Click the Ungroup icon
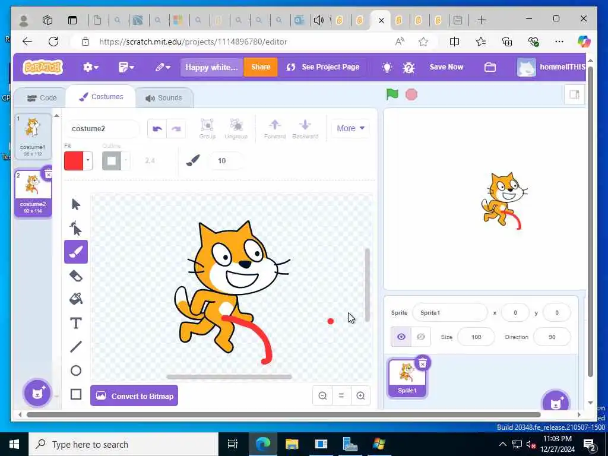The image size is (608, 456). pyautogui.click(x=236, y=129)
